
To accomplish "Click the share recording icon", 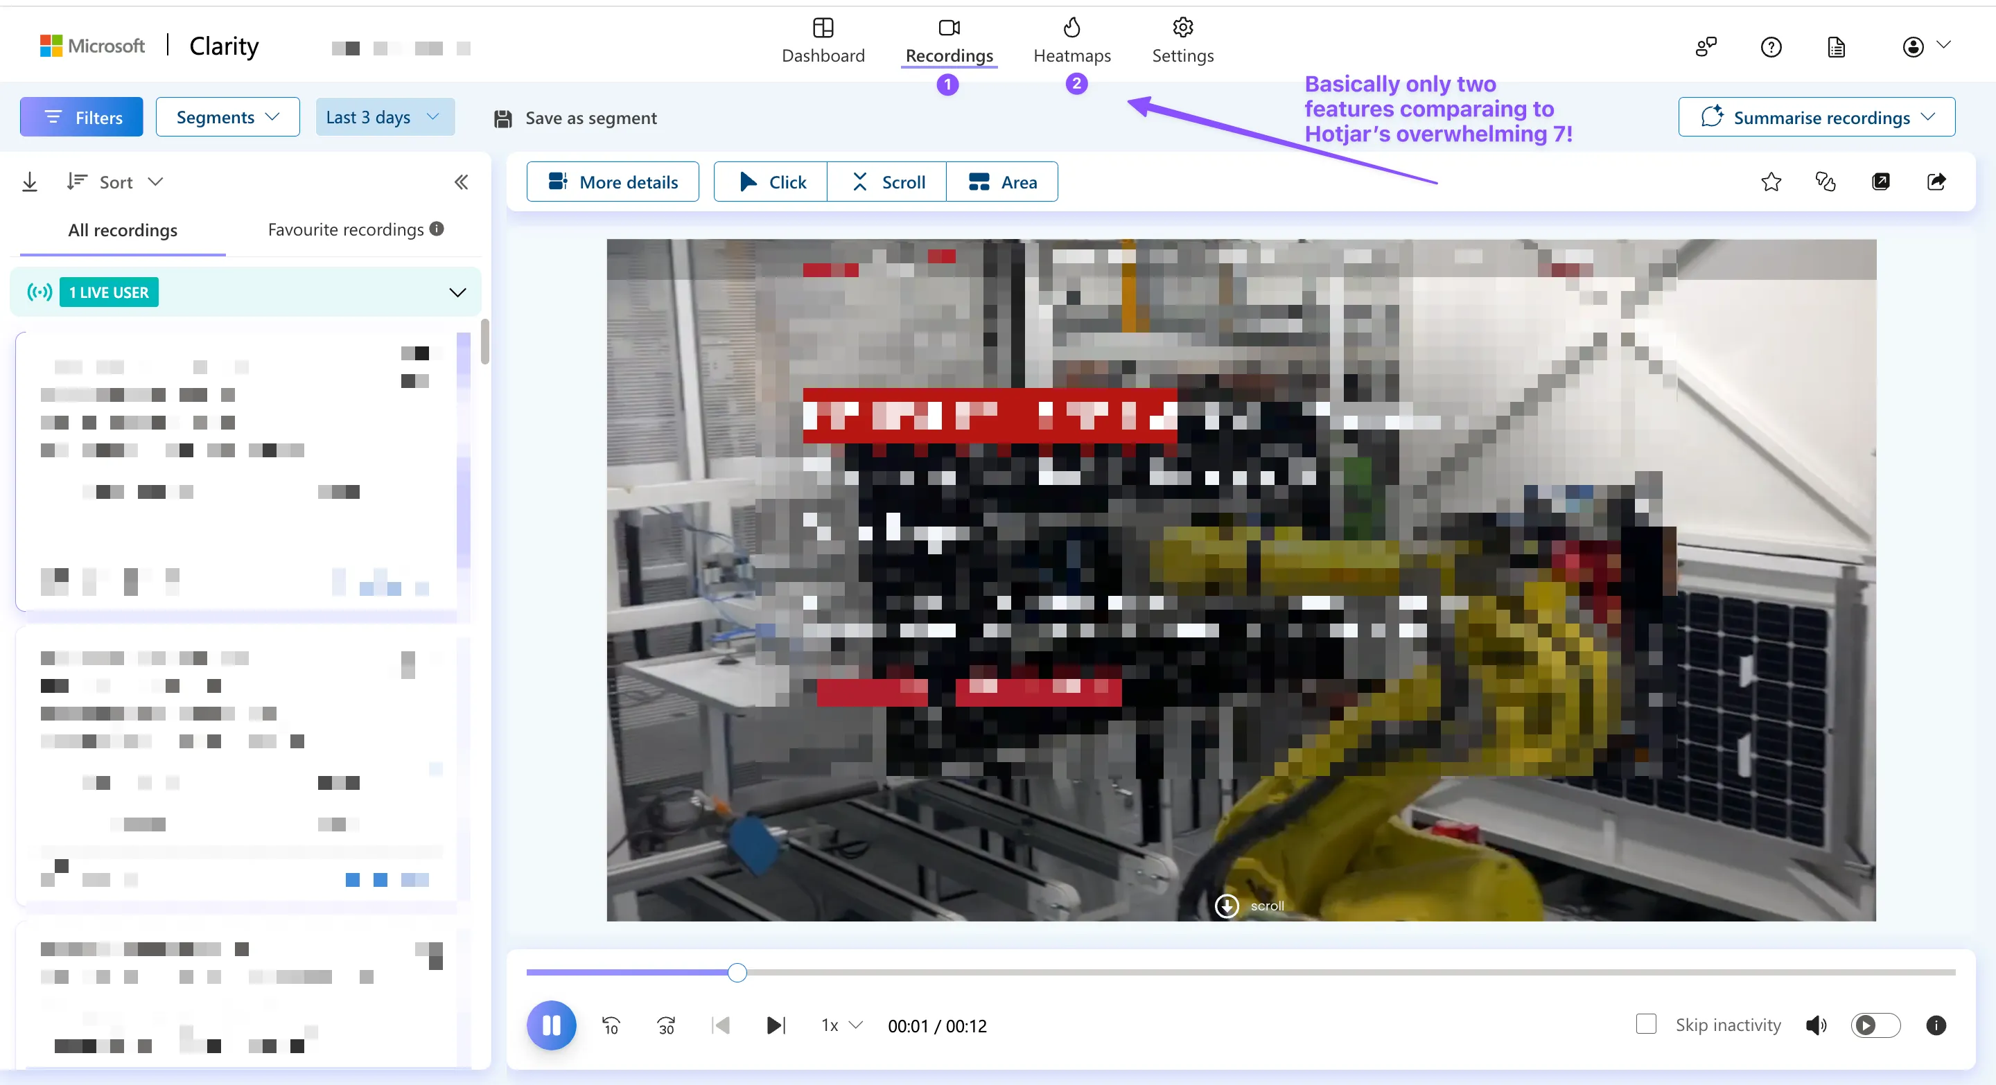I will [1936, 182].
